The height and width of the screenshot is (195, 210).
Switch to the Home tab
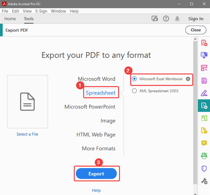[10, 19]
